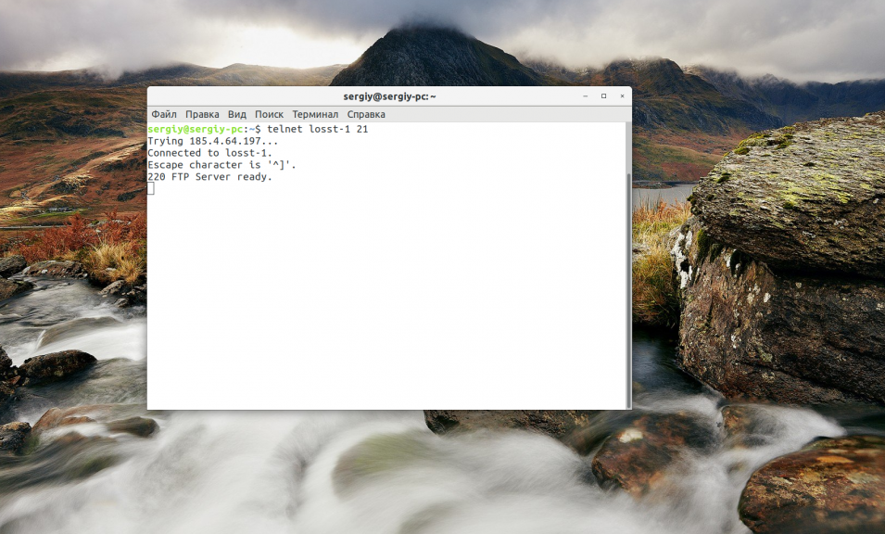The image size is (885, 534).
Task: Open the Файл menu
Action: (164, 114)
